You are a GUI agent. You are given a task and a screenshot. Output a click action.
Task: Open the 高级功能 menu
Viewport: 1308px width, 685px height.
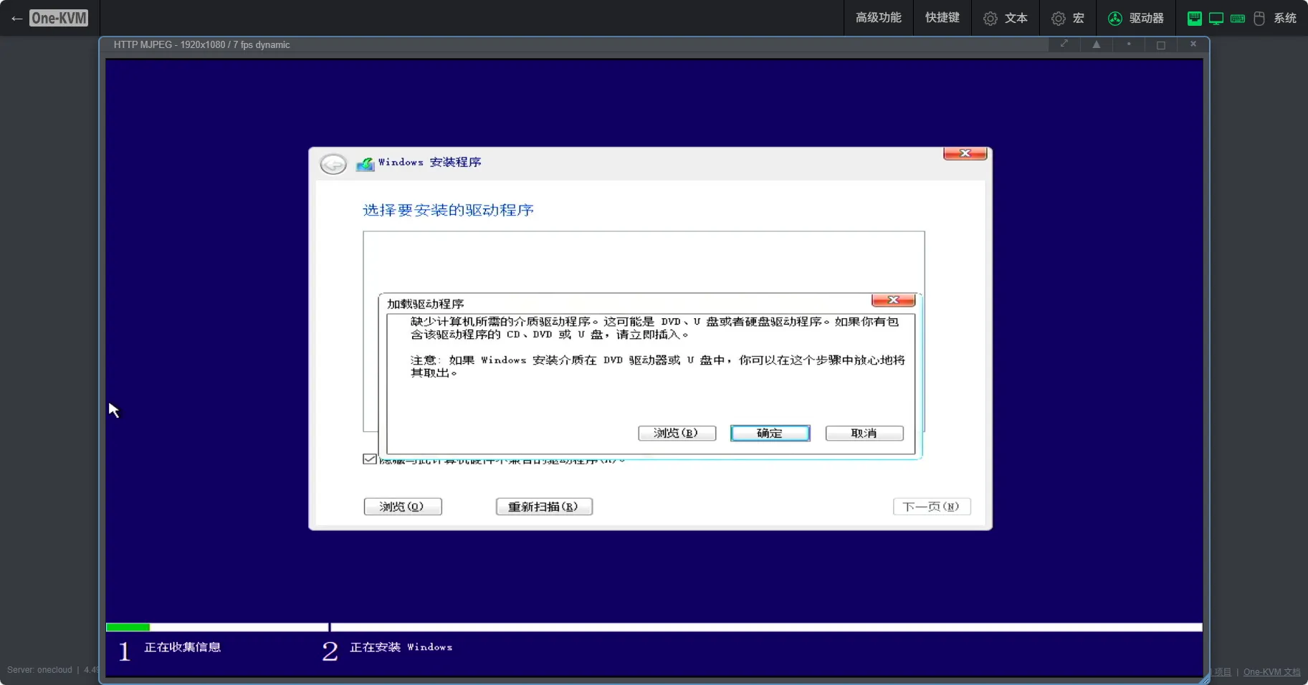878,18
